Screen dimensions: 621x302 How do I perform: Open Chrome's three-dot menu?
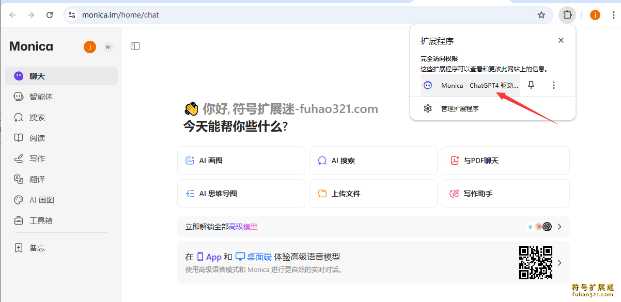613,15
